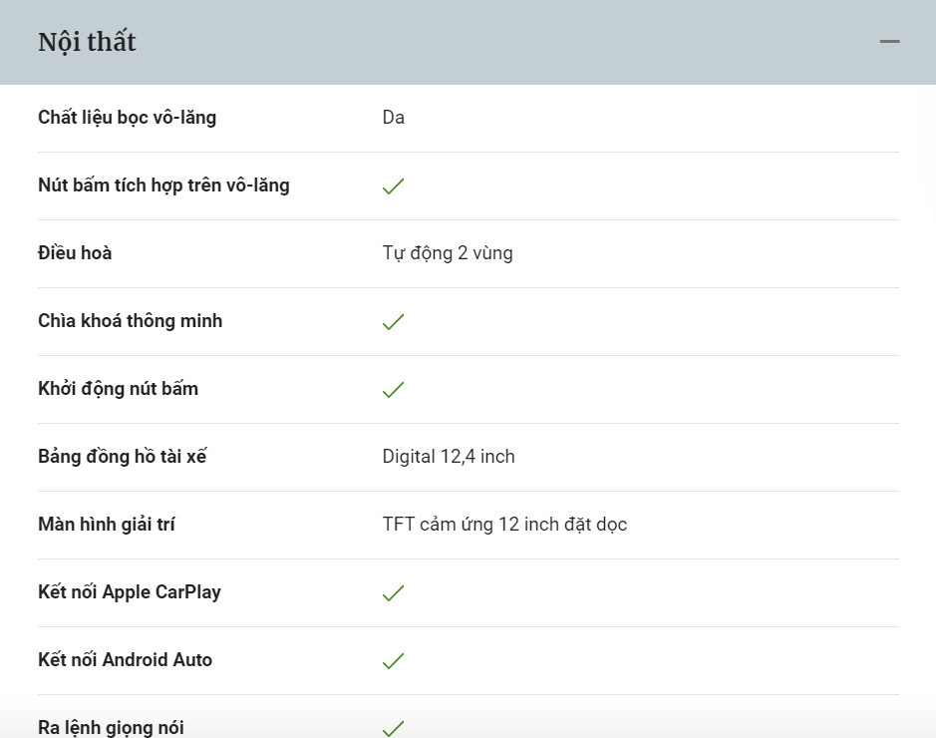Collapse the Nội thất section with minus icon

point(889,41)
